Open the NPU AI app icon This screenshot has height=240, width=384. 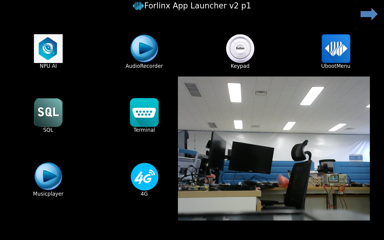coord(48,49)
